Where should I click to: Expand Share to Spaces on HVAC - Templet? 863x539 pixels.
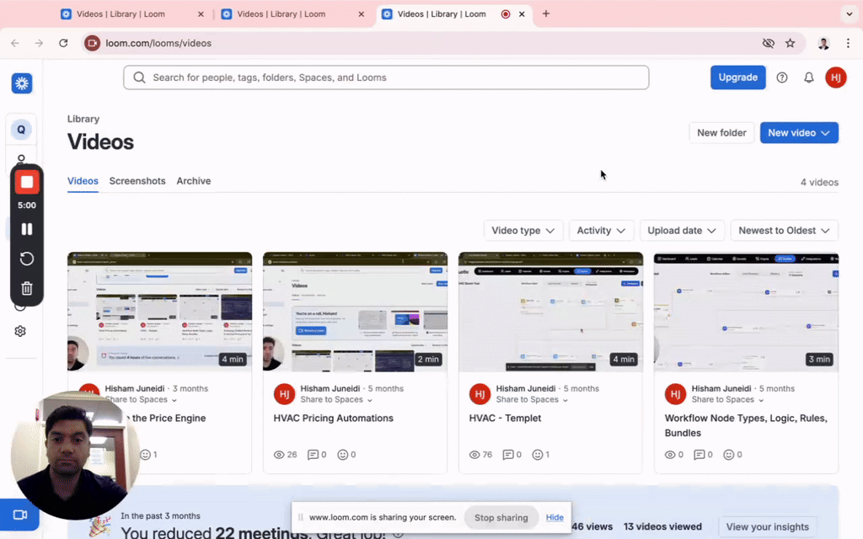click(532, 400)
